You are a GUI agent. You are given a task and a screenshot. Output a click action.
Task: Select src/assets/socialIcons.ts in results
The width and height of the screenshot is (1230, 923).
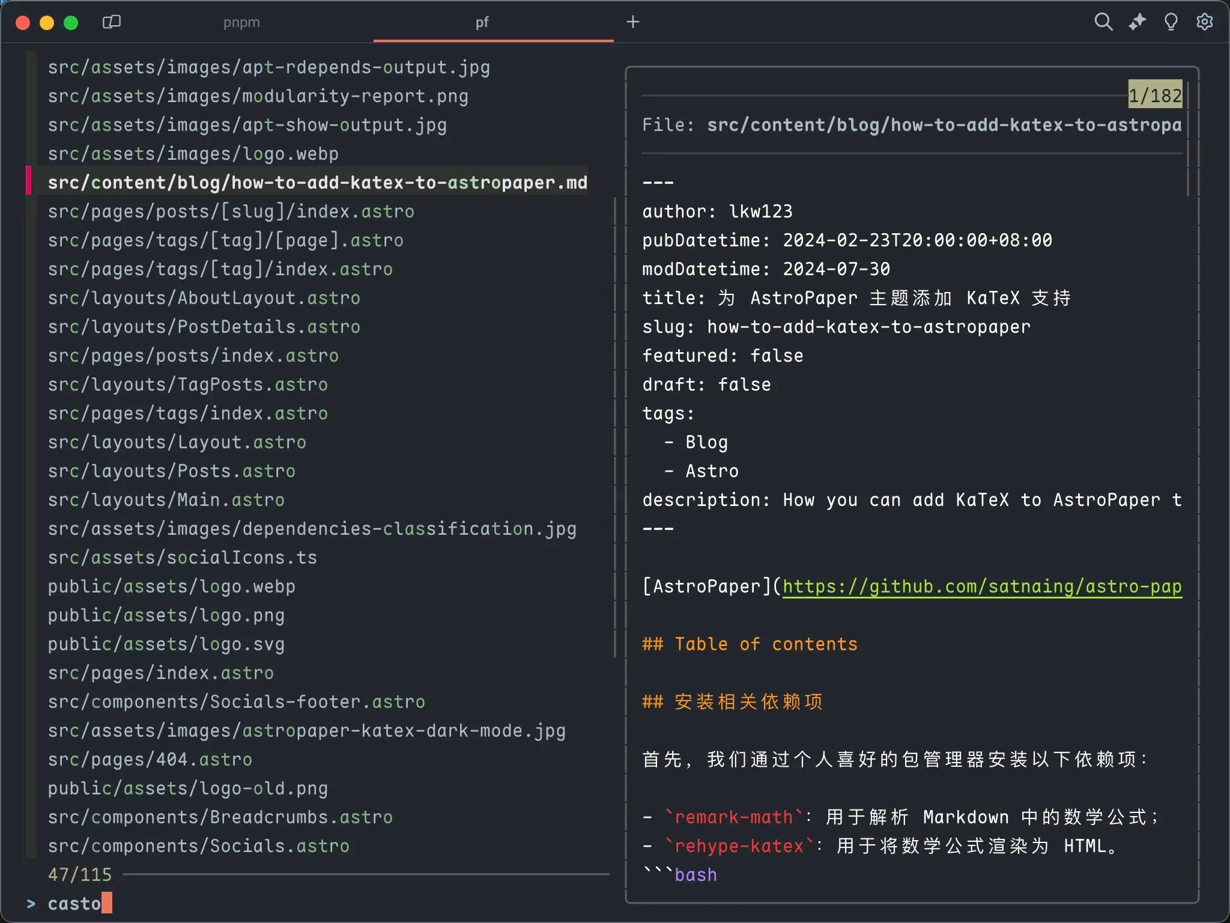click(182, 558)
